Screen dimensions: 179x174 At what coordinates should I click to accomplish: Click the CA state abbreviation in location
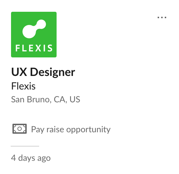59,99
